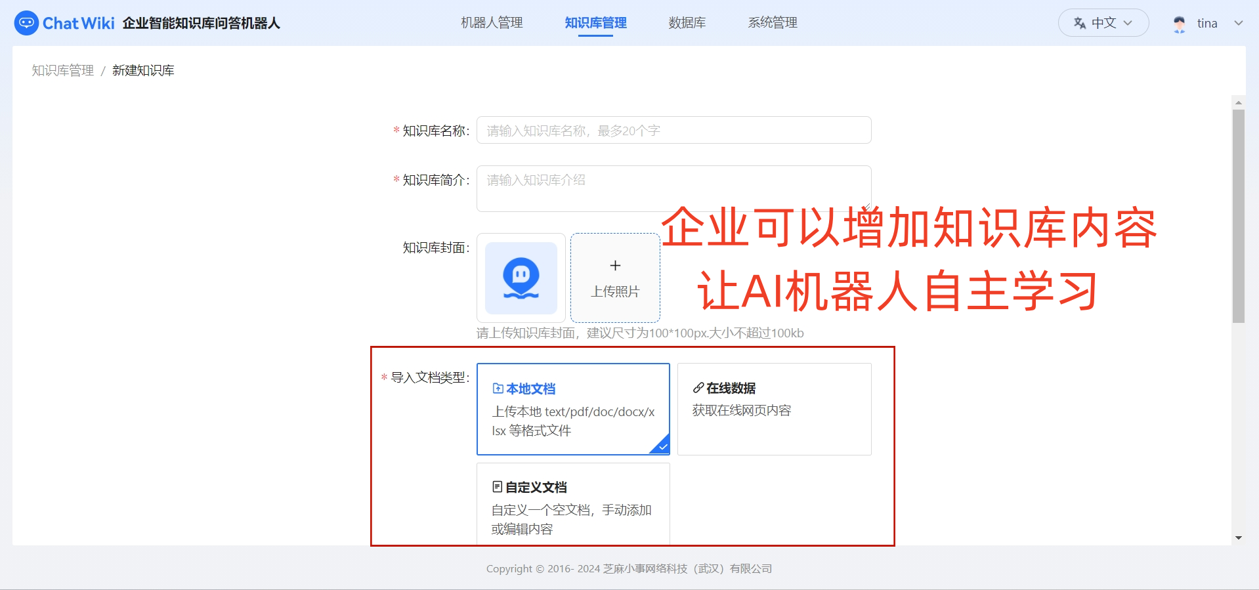Click the translate language icon

tap(1080, 23)
